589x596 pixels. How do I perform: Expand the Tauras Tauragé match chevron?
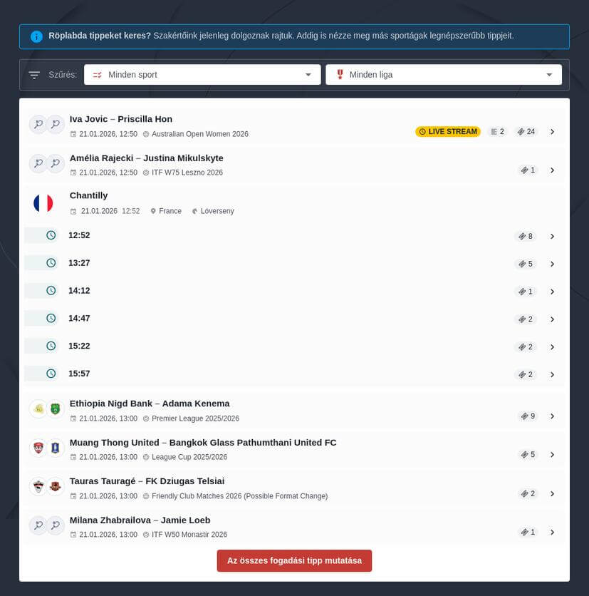point(552,493)
